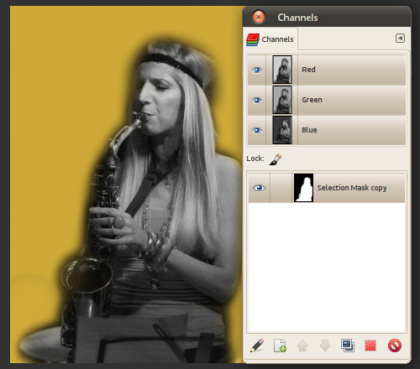Click the Lock pixels paintbrush icon

[276, 159]
